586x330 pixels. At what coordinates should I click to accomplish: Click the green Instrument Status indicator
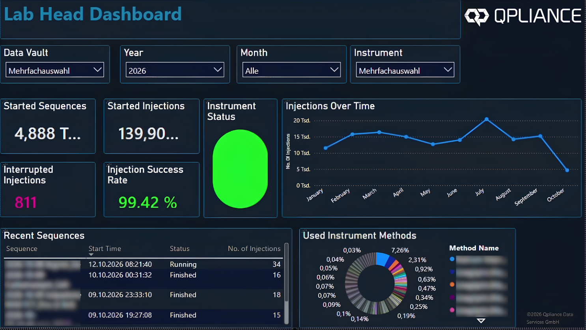240,169
